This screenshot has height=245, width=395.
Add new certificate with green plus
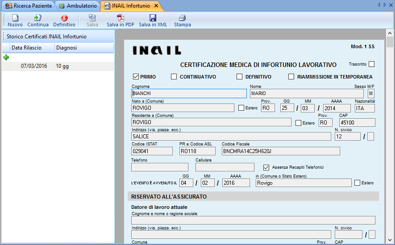[6, 58]
